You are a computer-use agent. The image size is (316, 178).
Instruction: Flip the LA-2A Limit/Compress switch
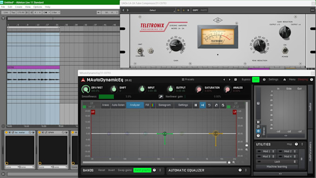click(x=140, y=51)
